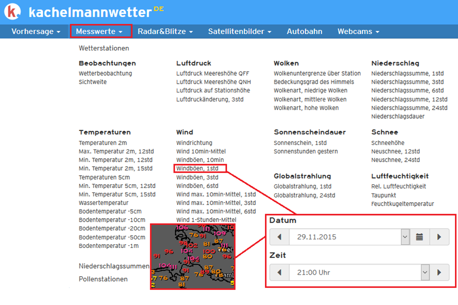The height and width of the screenshot is (305, 458).
Task: Choose Windböen, 10min
Action: (x=200, y=160)
